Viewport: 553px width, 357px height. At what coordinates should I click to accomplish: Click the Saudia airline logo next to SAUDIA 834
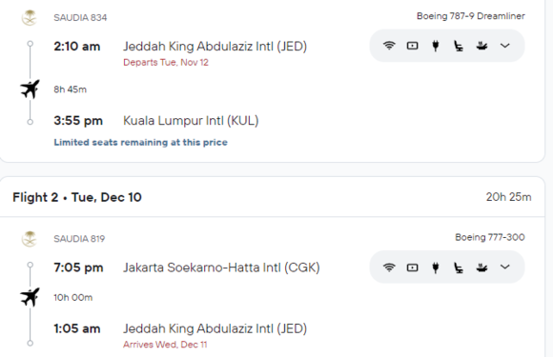(x=30, y=17)
